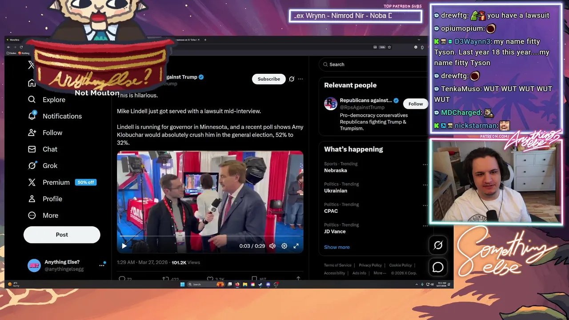Viewport: 569px width, 320px height.
Task: Open the Anything Else? account switcher menu
Action: (x=66, y=265)
